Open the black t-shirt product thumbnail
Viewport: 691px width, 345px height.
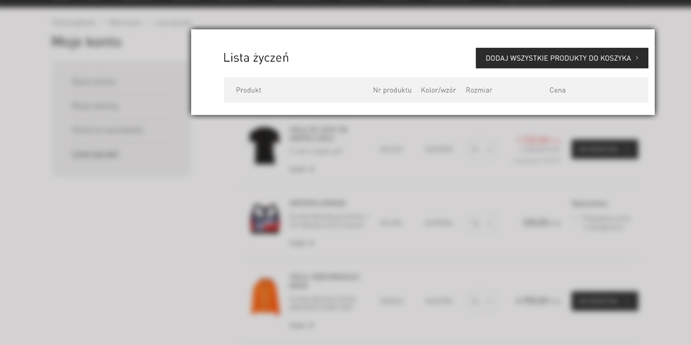coord(264,147)
